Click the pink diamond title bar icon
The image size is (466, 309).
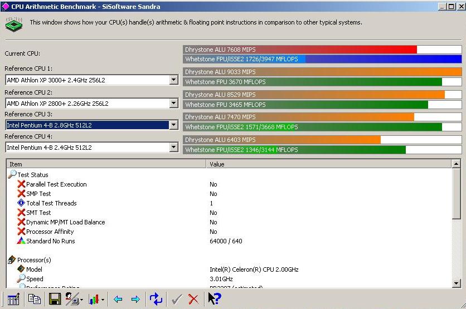(6, 7)
